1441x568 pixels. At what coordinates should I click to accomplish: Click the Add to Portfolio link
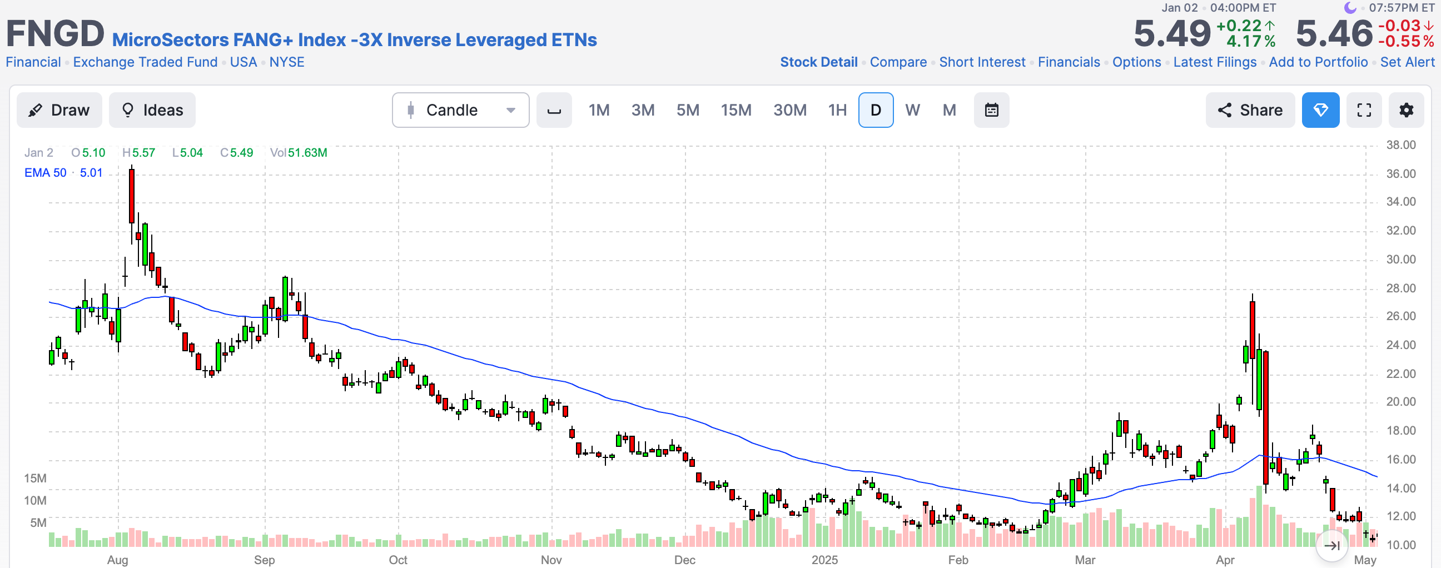tap(1318, 62)
